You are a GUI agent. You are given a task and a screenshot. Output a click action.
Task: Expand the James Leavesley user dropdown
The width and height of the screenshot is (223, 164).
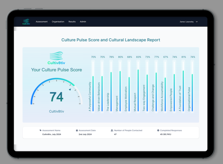point(189,22)
